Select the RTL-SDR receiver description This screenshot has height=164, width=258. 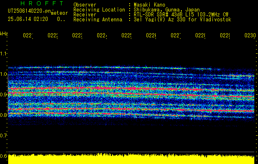pos(181,15)
